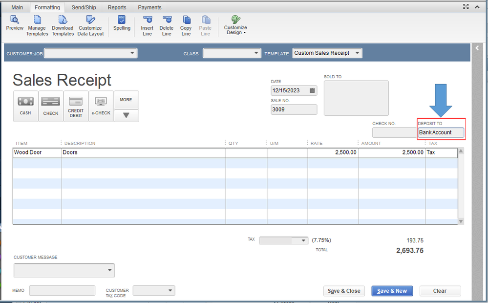The height and width of the screenshot is (303, 488).
Task: Select the Wood Door item cell
Action: 37,152
